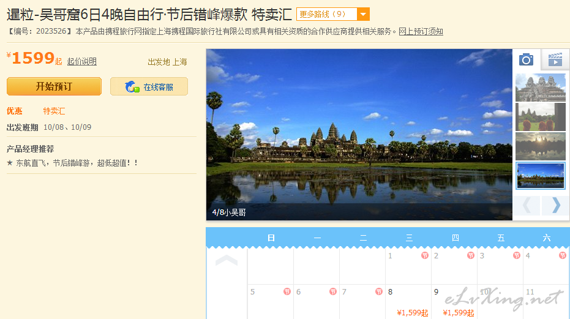Open 在线客服 online customer service
Image resolution: width=570 pixels, height=319 pixels.
tap(149, 86)
